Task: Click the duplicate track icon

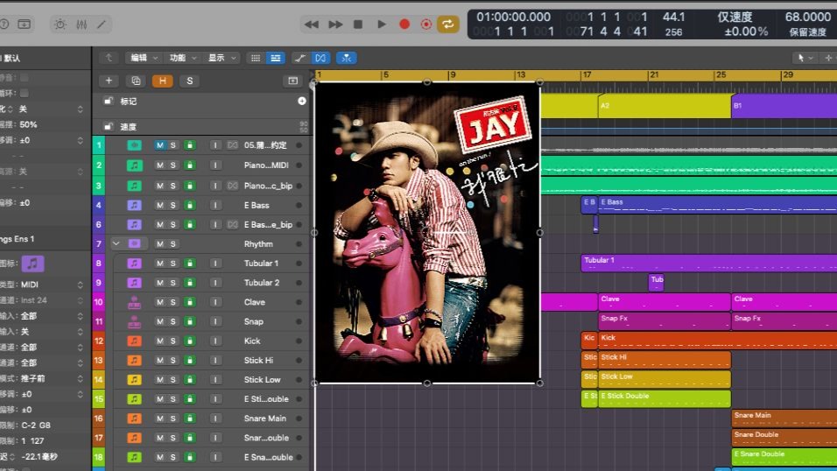Action: pyautogui.click(x=136, y=81)
